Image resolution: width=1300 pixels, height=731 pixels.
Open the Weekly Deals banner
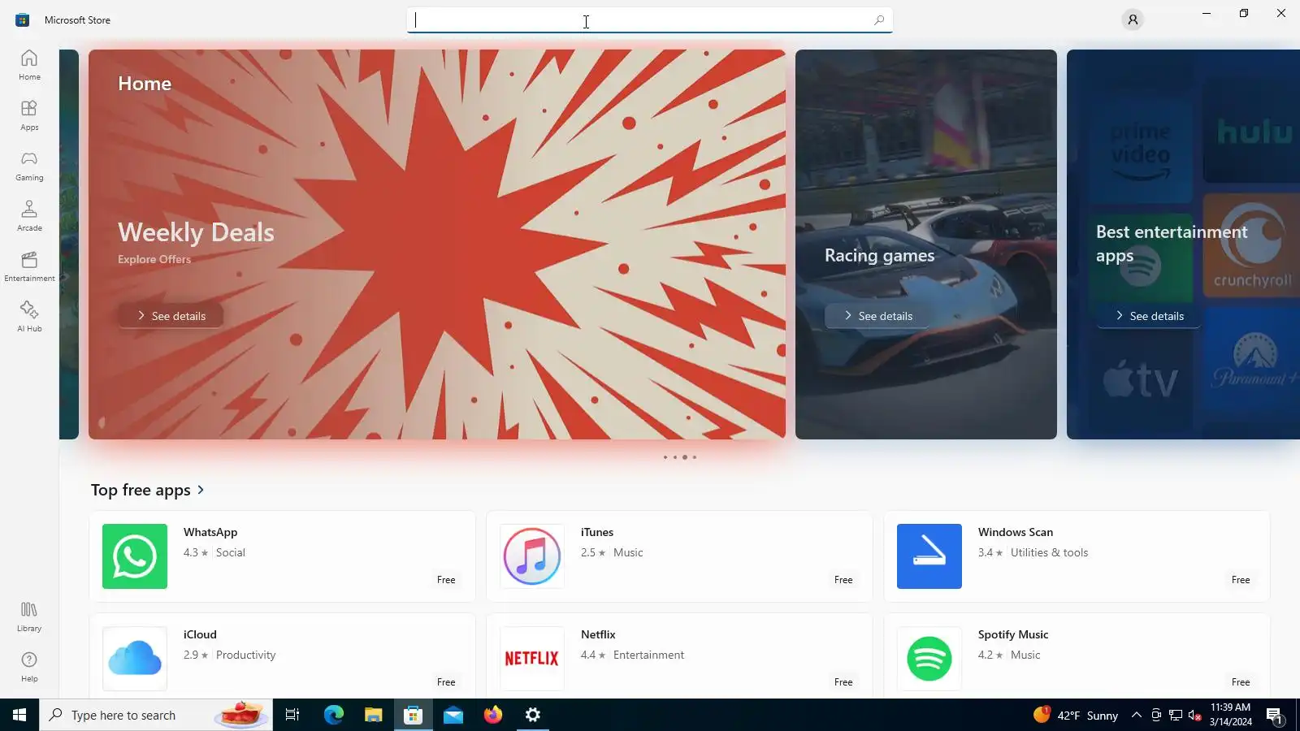coord(437,244)
